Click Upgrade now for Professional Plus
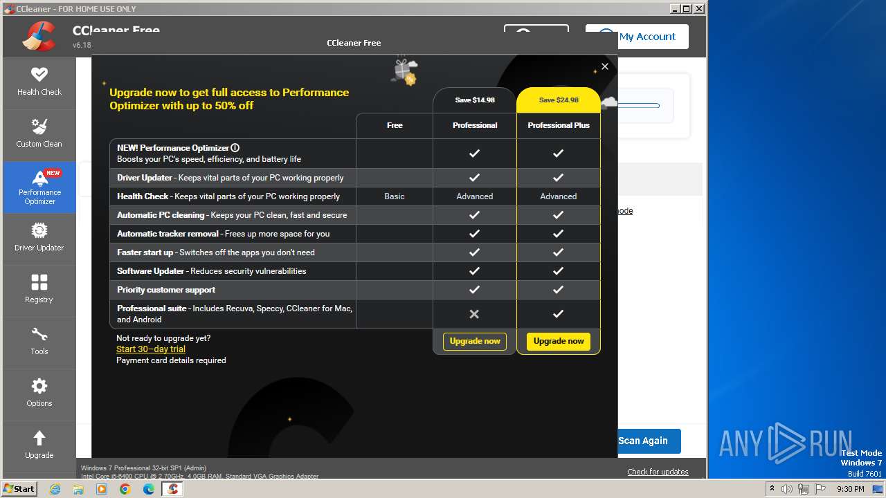This screenshot has height=498, width=886. point(559,341)
